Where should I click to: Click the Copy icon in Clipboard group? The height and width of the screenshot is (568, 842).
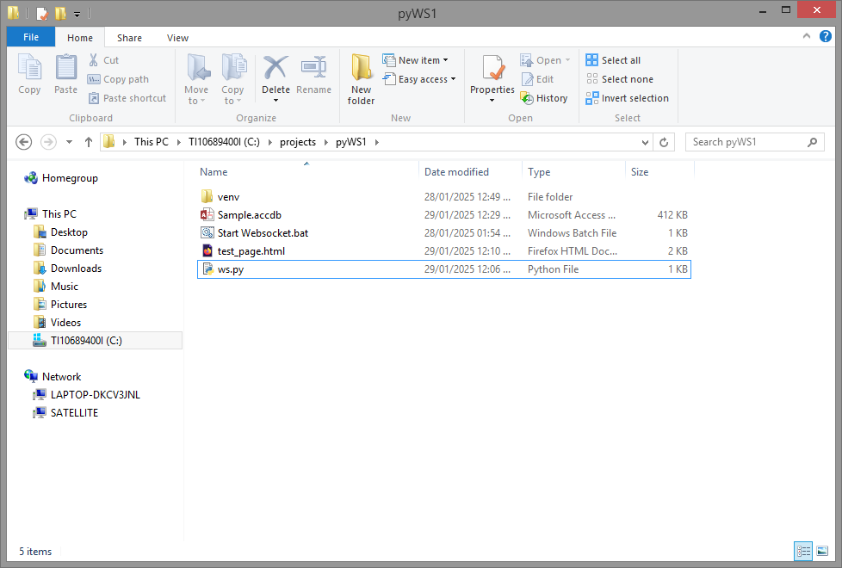(x=29, y=68)
